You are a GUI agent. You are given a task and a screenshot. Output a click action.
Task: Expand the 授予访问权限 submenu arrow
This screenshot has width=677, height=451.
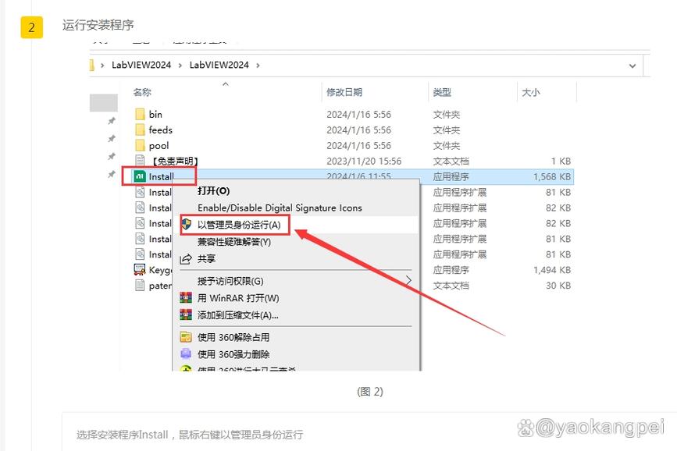(409, 281)
